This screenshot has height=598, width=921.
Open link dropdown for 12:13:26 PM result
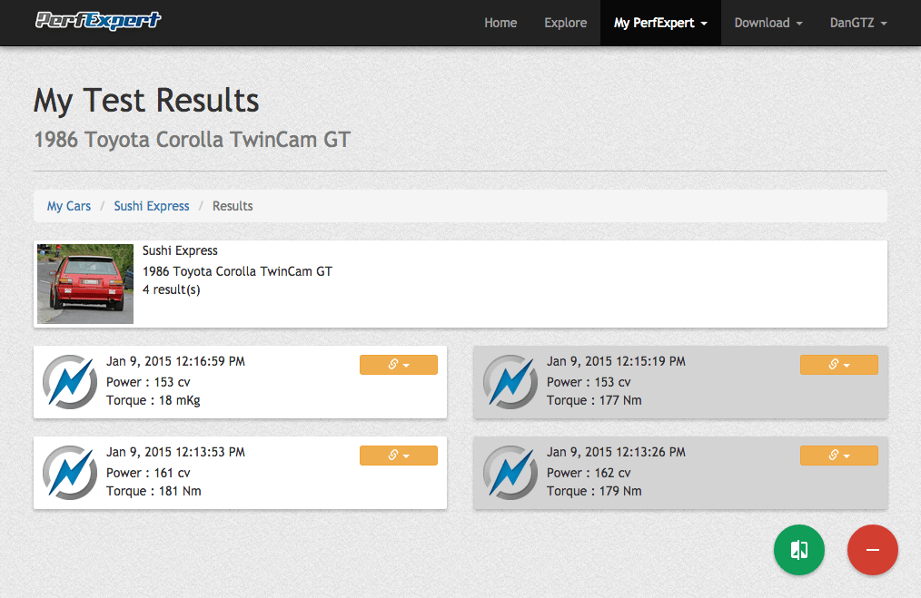pos(838,456)
